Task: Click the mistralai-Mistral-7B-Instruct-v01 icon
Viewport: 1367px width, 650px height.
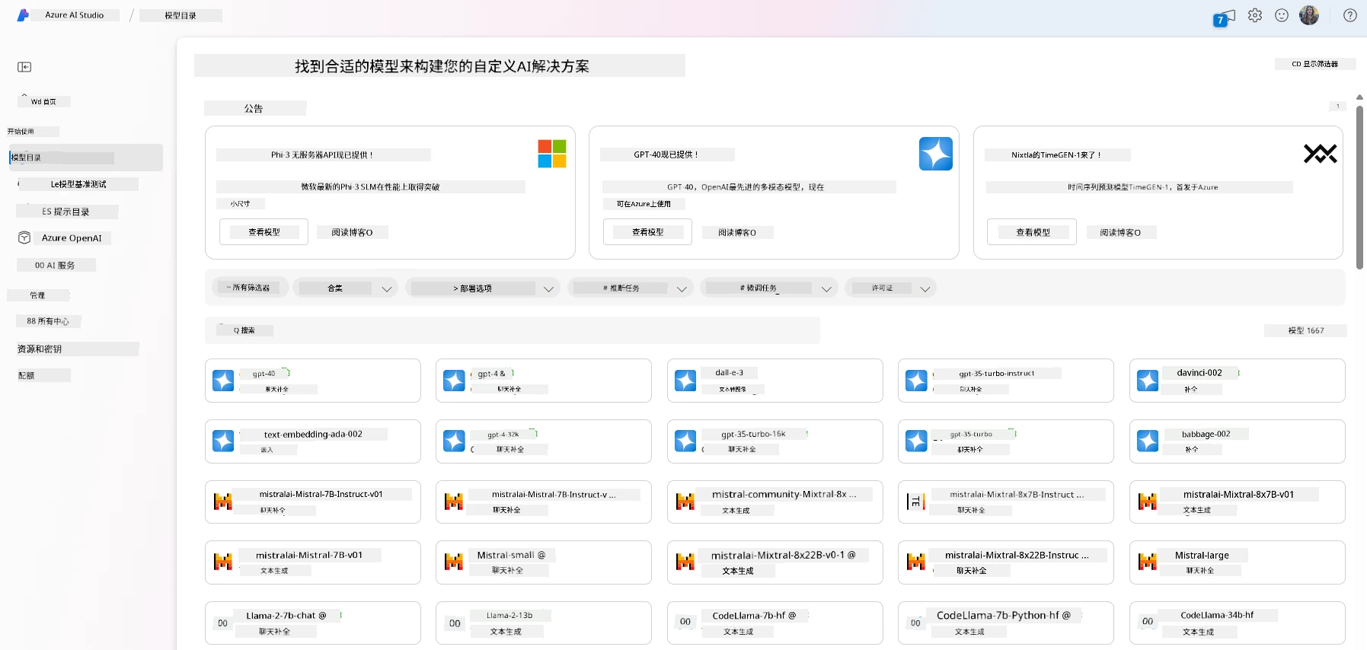Action: click(x=223, y=502)
